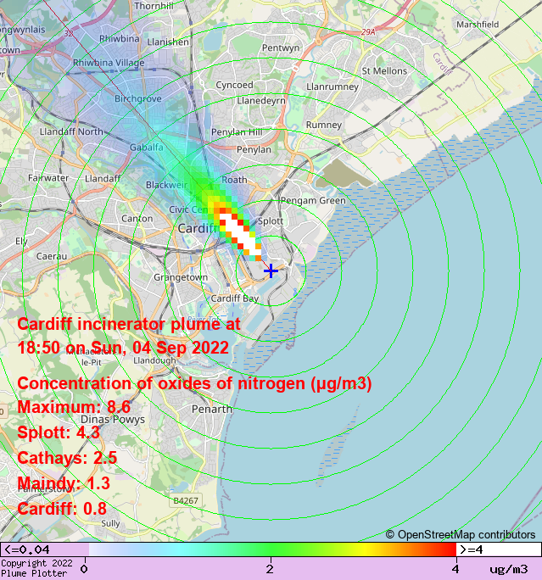Click the 'Cathays: 2.5' reading
542x580 pixels.
point(67,458)
